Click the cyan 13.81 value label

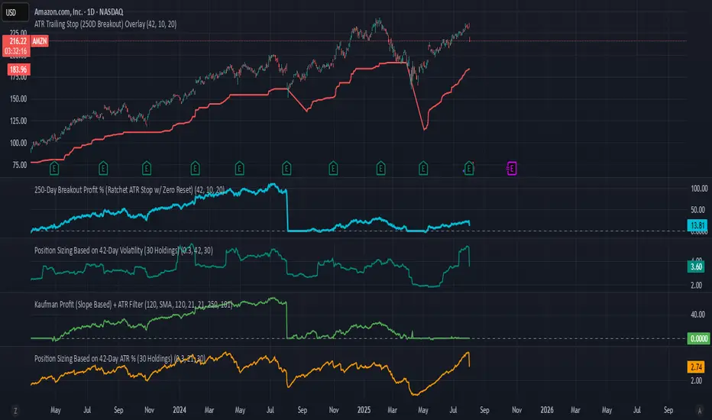tap(697, 225)
